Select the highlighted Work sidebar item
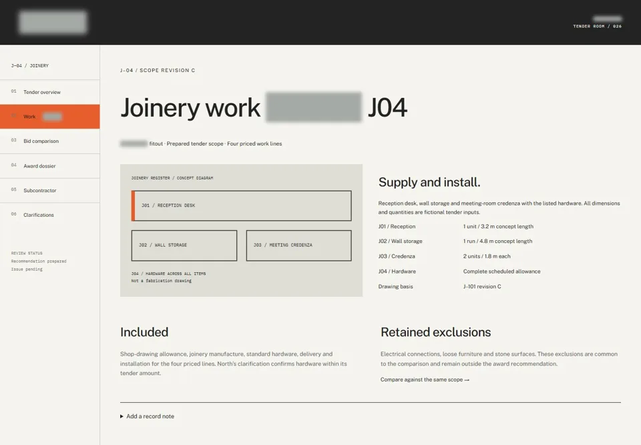The width and height of the screenshot is (641, 445). click(x=50, y=117)
